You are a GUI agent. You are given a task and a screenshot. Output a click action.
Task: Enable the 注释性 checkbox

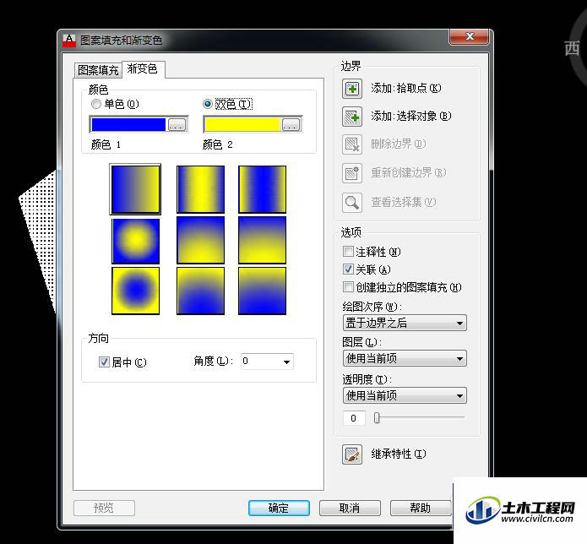coord(348,251)
